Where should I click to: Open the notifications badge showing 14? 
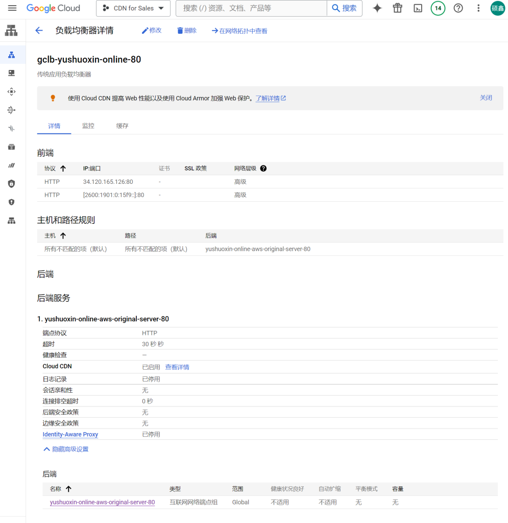pyautogui.click(x=438, y=8)
